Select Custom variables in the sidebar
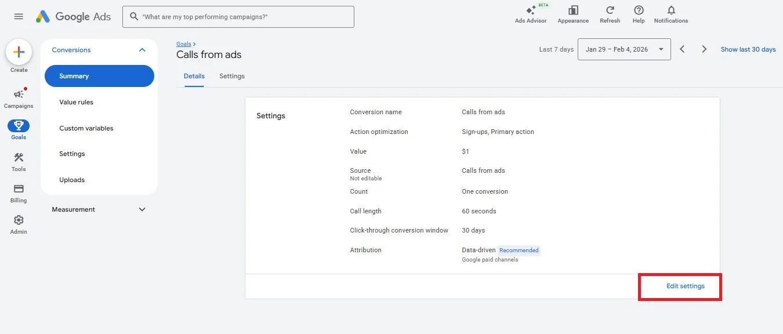 pyautogui.click(x=86, y=128)
